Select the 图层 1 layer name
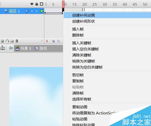Image resolution: width=151 pixels, height=126 pixels. coord(14,11)
